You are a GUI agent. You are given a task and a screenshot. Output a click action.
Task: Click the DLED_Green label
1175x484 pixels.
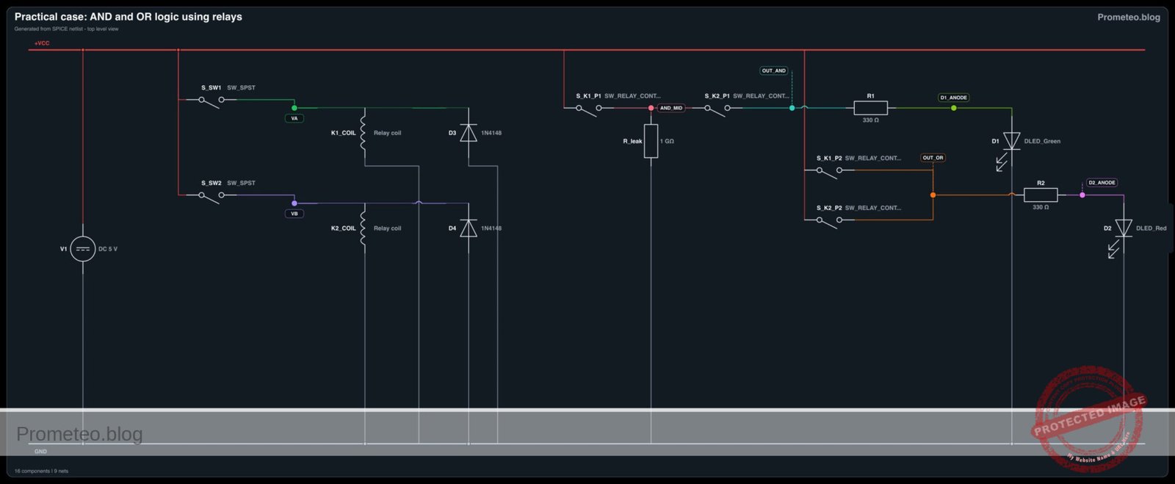click(1042, 141)
